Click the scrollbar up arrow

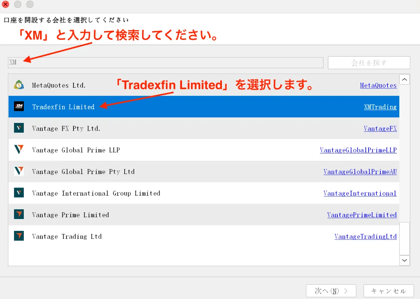pos(404,79)
